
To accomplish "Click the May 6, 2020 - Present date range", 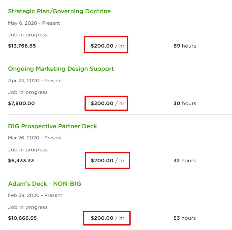I will click(x=34, y=23).
